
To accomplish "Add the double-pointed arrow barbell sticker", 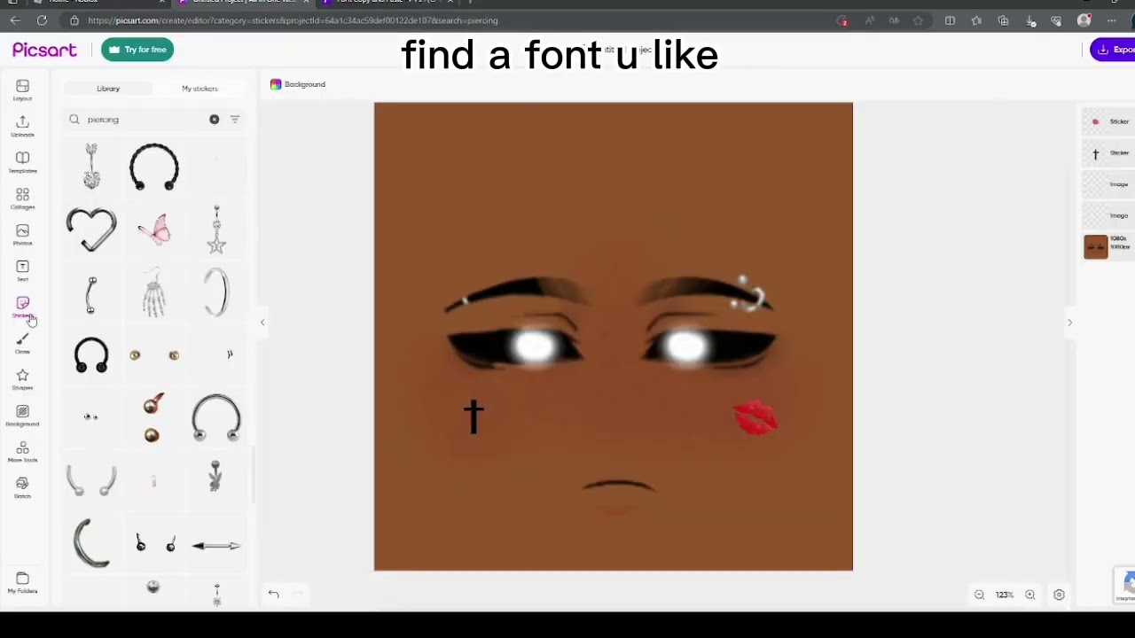I will [x=216, y=546].
